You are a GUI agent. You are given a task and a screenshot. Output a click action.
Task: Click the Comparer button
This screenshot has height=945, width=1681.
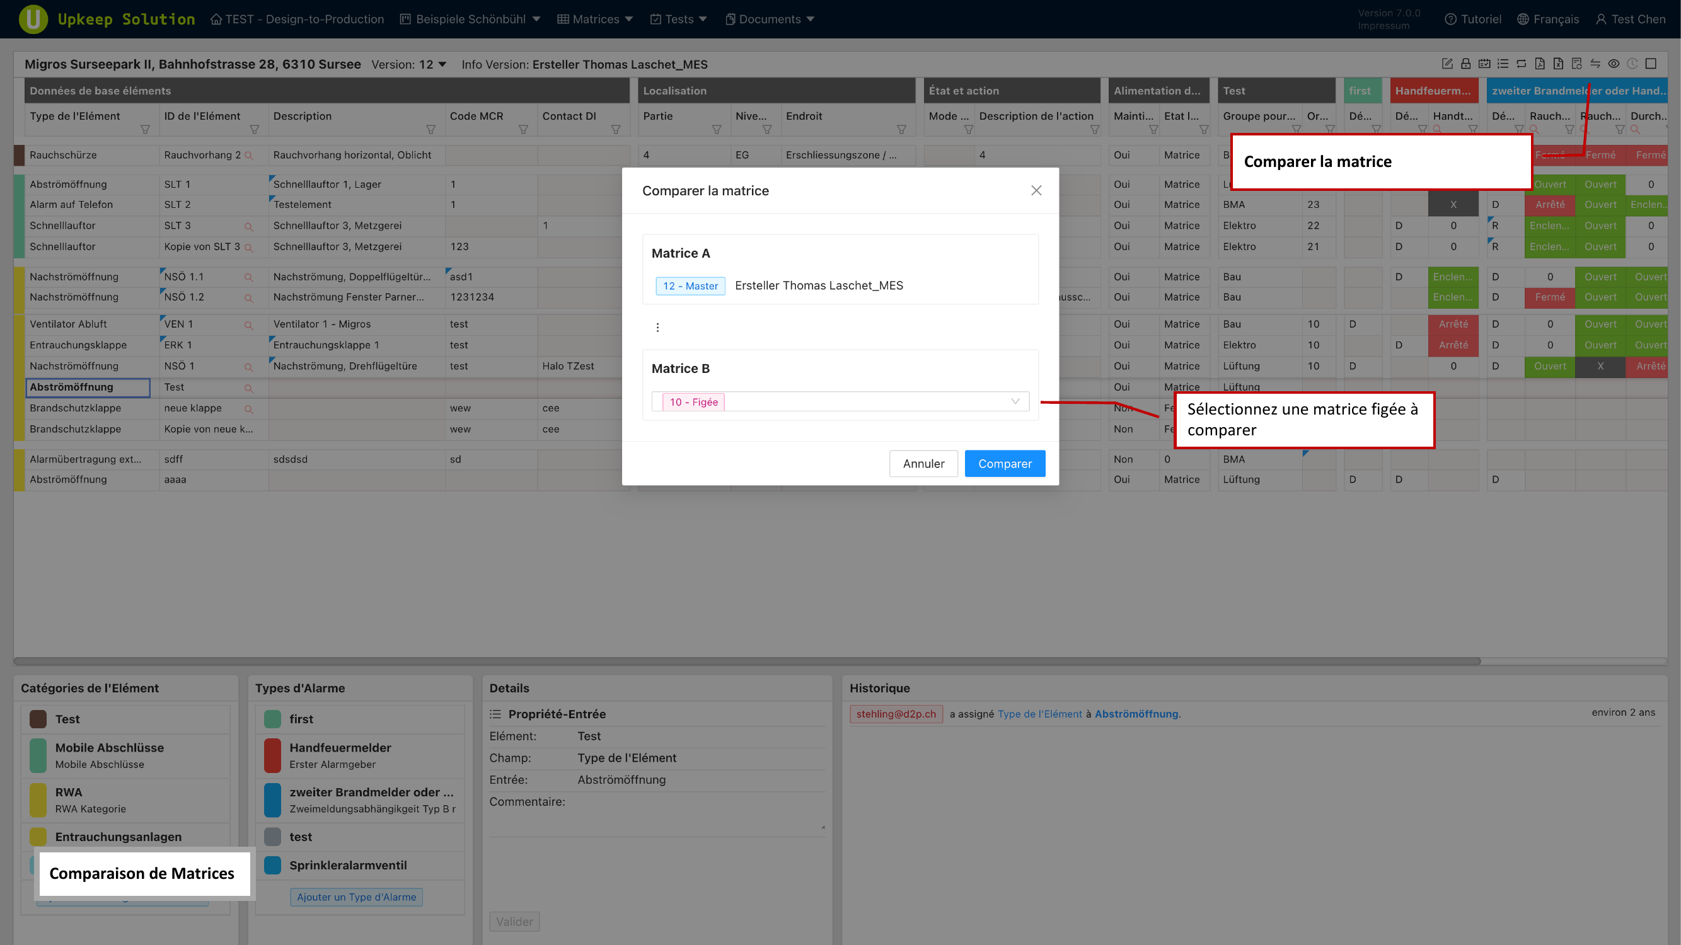pos(1004,464)
